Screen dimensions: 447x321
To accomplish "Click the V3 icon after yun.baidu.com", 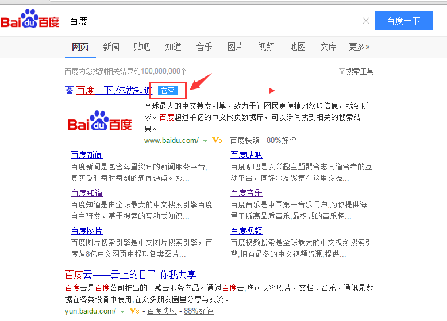I will pyautogui.click(x=134, y=311).
